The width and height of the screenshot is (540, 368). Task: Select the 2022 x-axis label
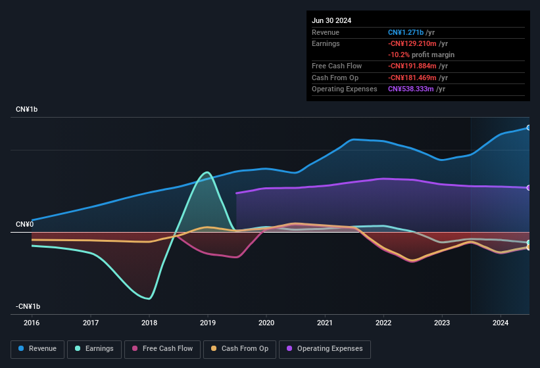pos(383,323)
